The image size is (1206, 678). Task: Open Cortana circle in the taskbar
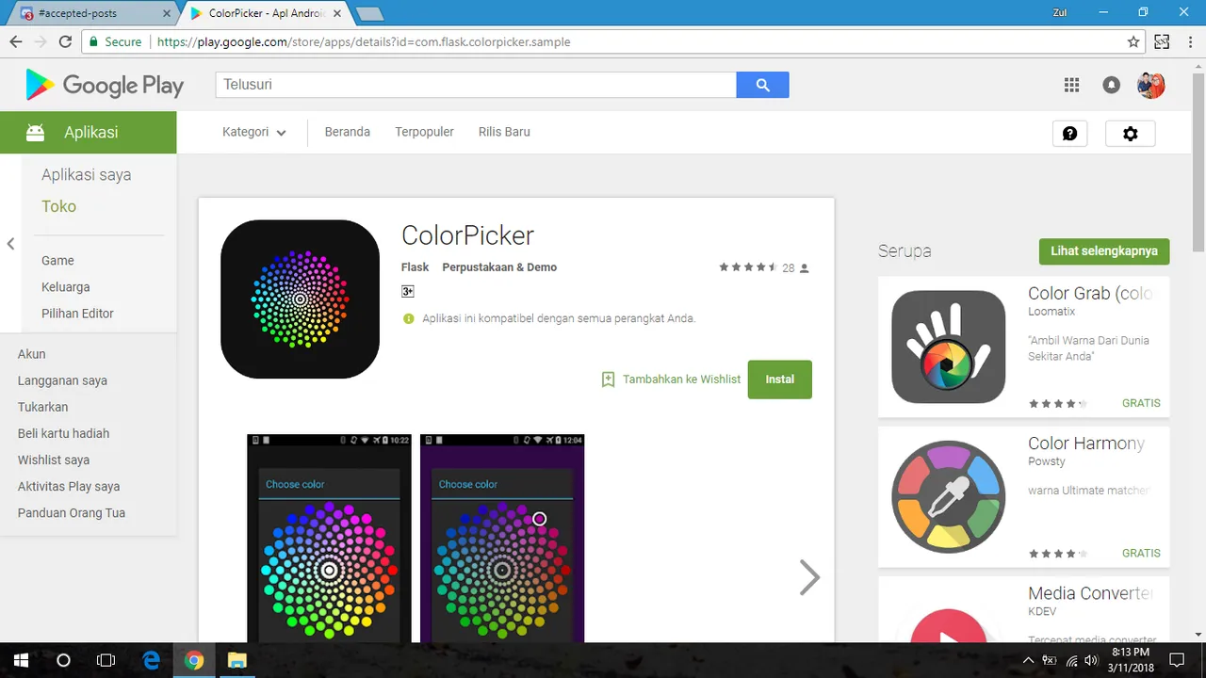coord(63,660)
